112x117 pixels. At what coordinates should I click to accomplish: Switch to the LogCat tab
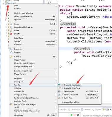(107, 110)
